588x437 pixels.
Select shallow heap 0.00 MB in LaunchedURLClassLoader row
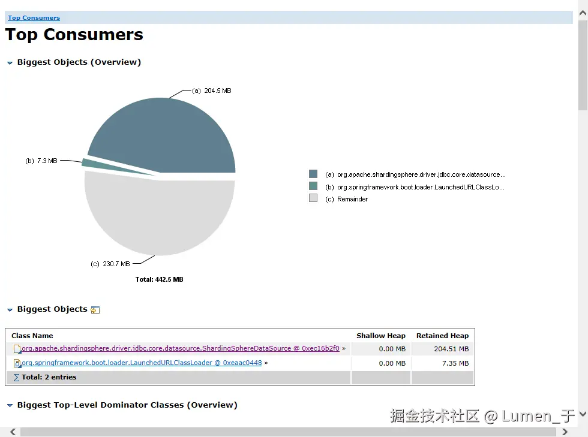point(382,363)
